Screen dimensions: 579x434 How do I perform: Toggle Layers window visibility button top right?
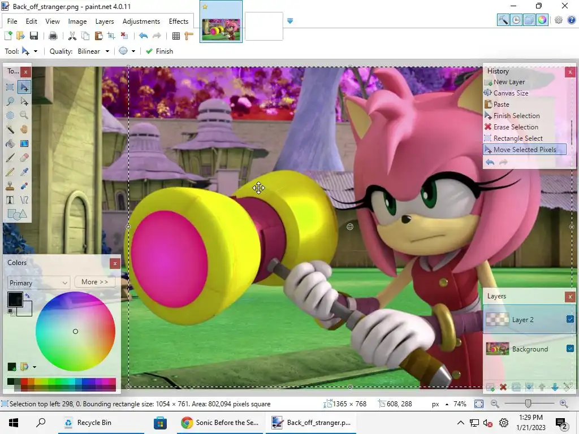click(x=529, y=20)
